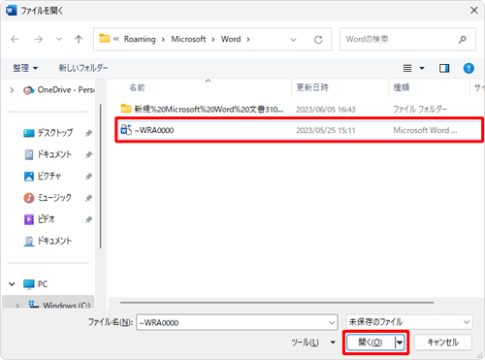Go back with the left arrow button
The width and height of the screenshot is (485, 360).
point(15,40)
